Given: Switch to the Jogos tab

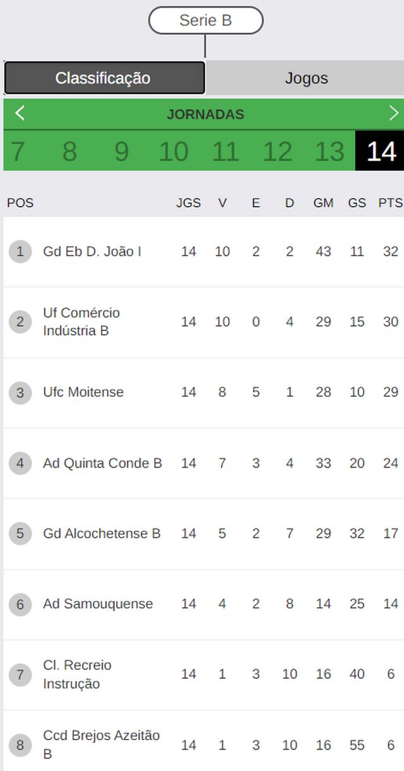Looking at the screenshot, I should (306, 78).
